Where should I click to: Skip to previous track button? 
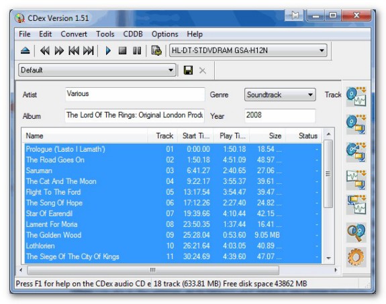[x=74, y=51]
